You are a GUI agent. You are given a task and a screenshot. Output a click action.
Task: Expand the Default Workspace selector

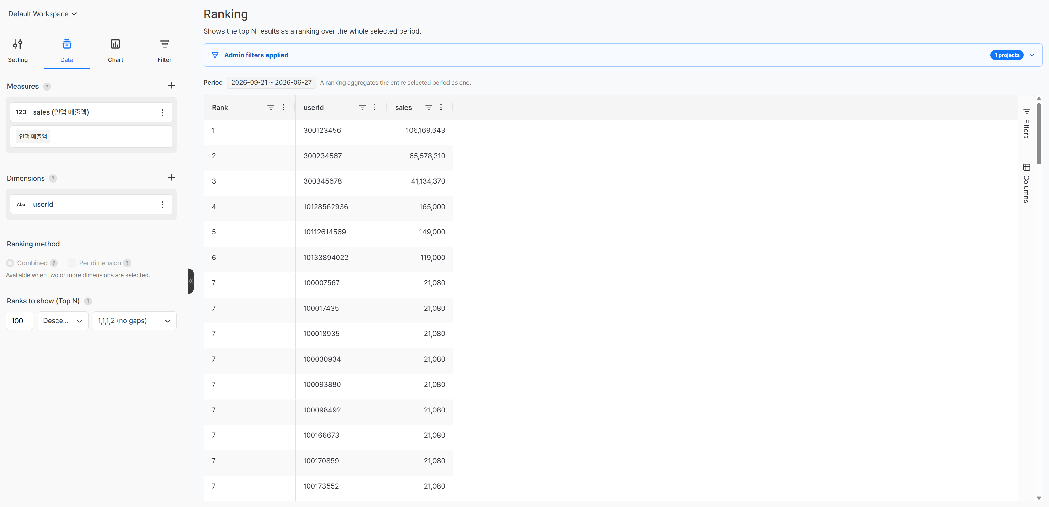pyautogui.click(x=42, y=14)
